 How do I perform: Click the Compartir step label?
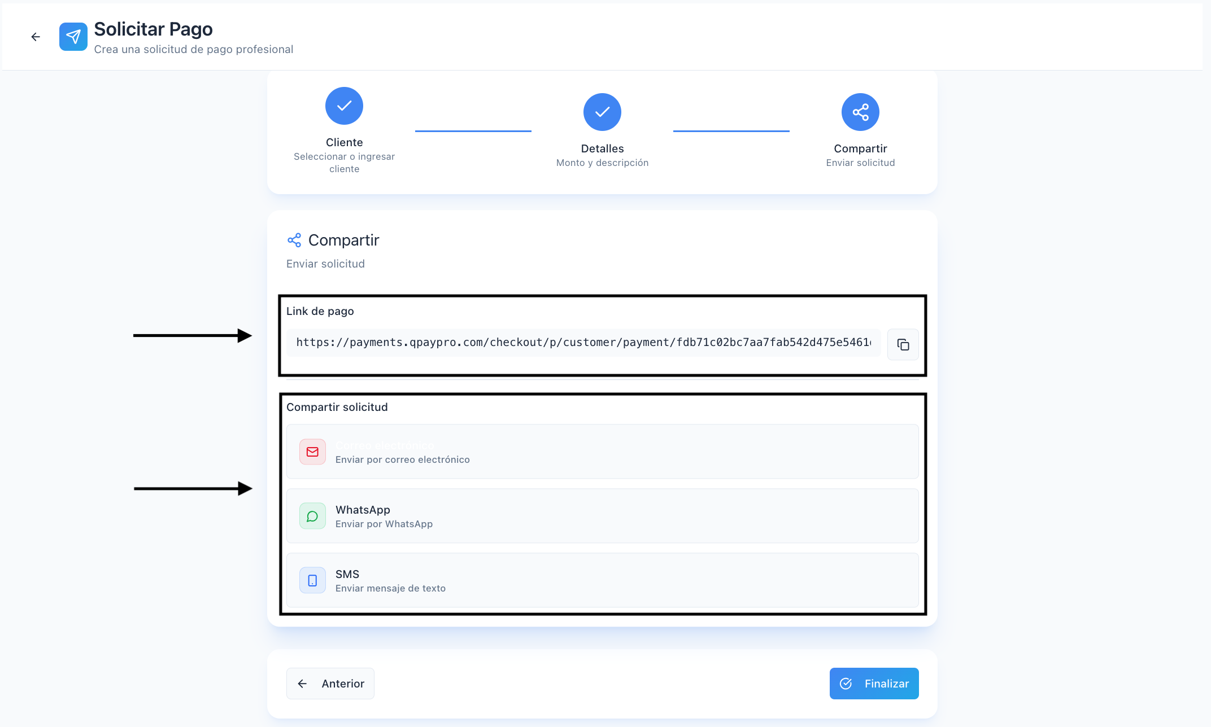click(x=860, y=148)
